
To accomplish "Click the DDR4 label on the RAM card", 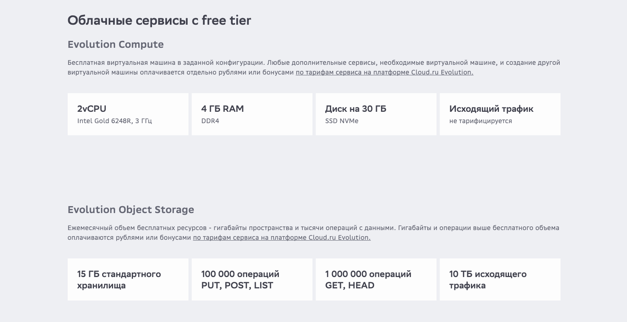I will (x=210, y=120).
